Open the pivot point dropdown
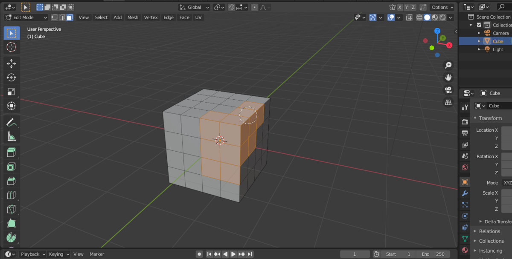The image size is (512, 259). (x=219, y=7)
